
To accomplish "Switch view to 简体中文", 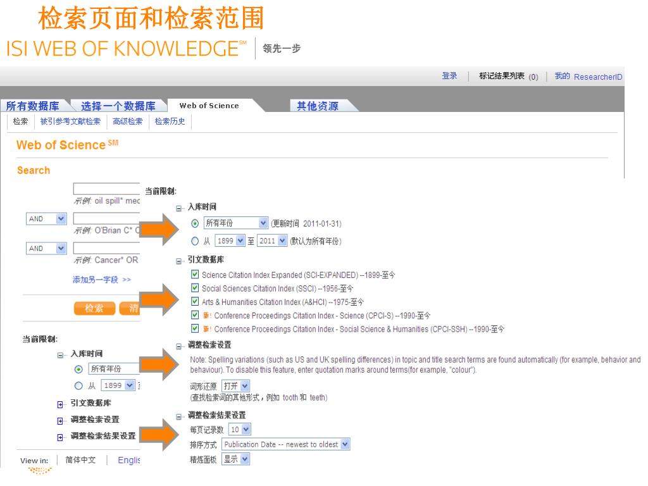I will pyautogui.click(x=80, y=460).
